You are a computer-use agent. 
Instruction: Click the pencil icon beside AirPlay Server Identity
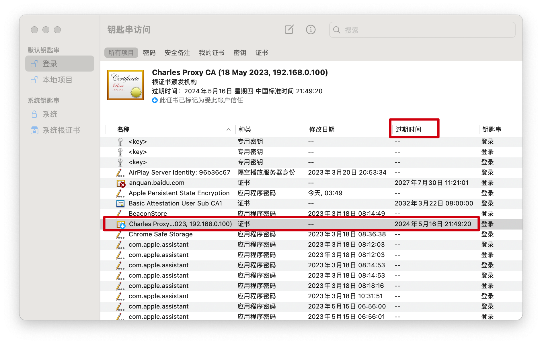(x=120, y=173)
